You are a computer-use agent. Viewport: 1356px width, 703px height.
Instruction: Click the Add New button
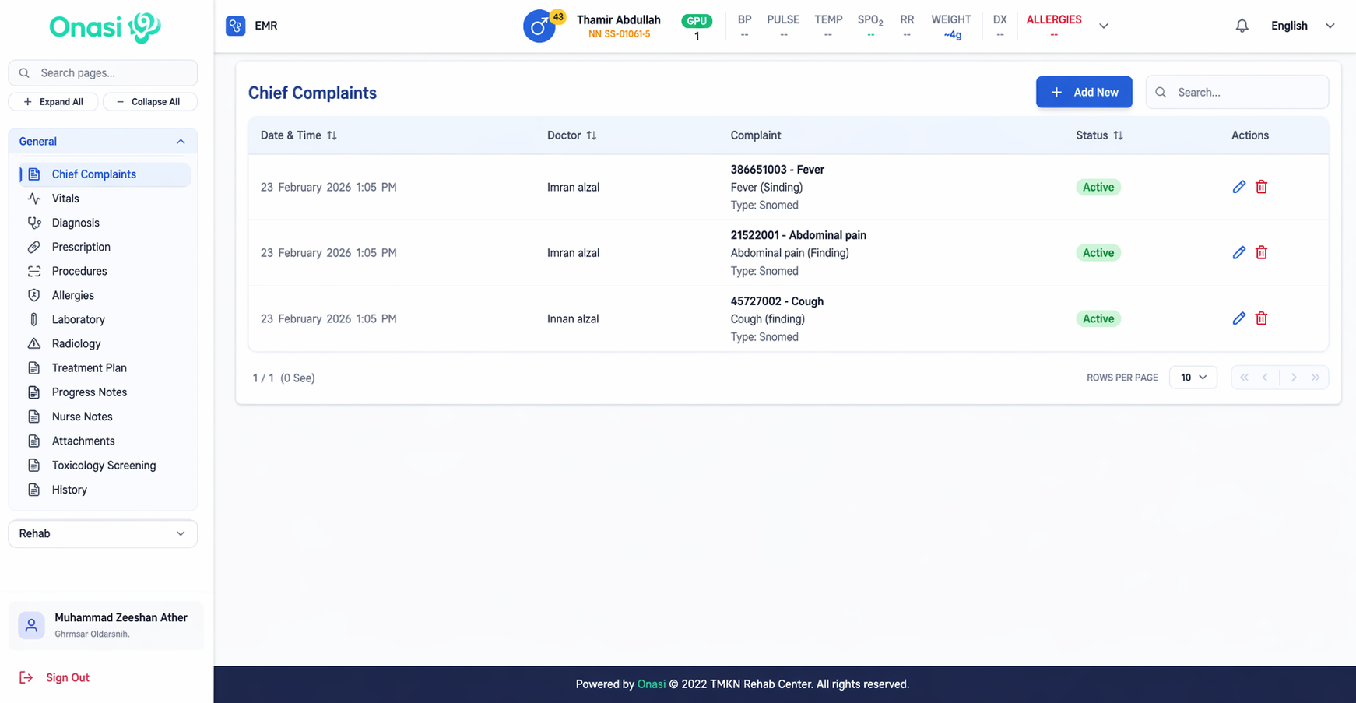pos(1084,92)
